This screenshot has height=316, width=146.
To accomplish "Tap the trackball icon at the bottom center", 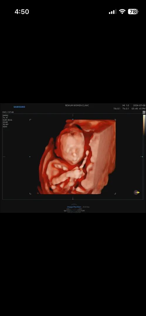I will click(74, 209).
